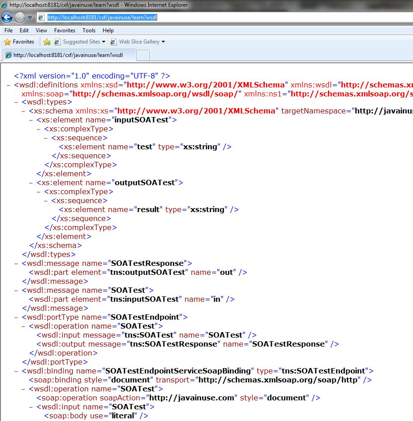Click the "tns:inputSOATest" part element value
This screenshot has width=413, height=421.
click(x=144, y=299)
